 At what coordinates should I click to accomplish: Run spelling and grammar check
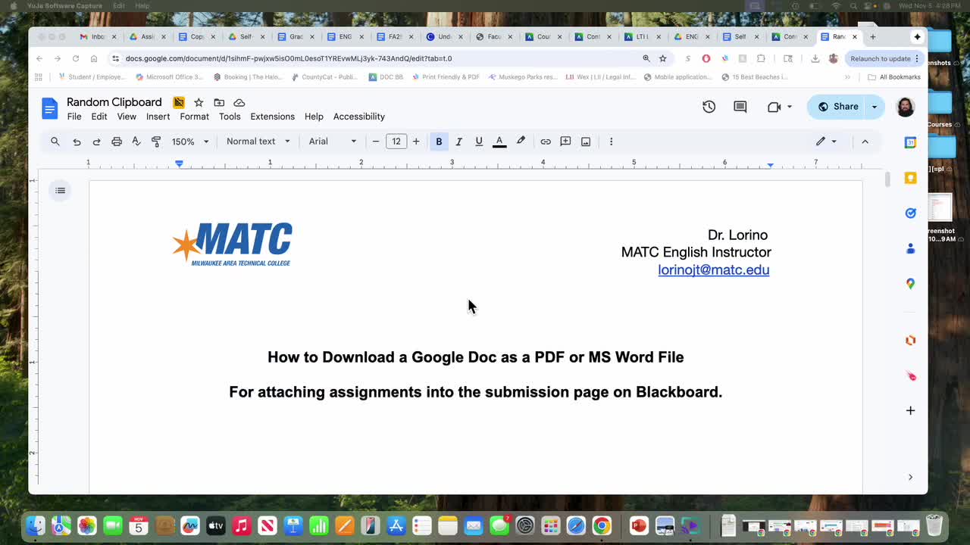(x=136, y=142)
